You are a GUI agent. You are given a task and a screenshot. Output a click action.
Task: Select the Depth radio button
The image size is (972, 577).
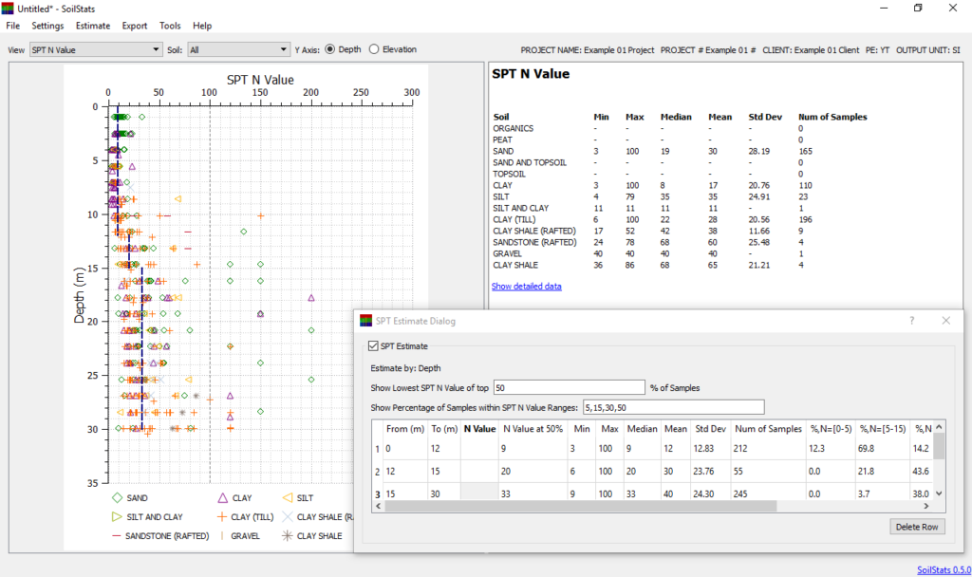pyautogui.click(x=329, y=49)
